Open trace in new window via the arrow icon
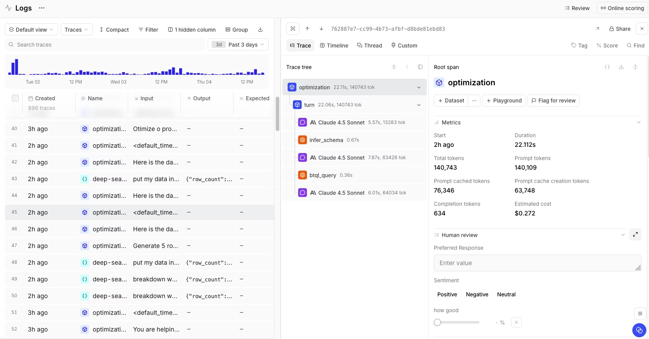This screenshot has width=649, height=339. [x=598, y=28]
